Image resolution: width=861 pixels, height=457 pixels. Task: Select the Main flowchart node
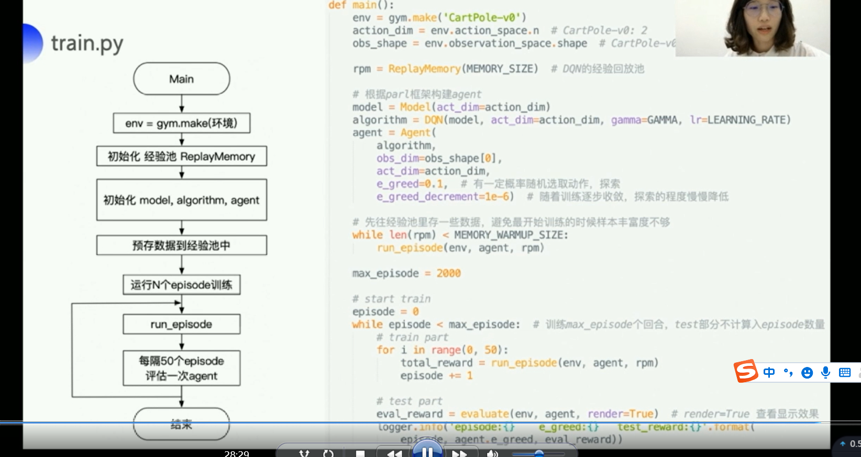[x=181, y=79]
